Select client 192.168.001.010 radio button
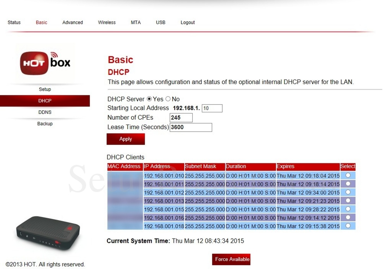This screenshot has height=269, width=388. point(348,175)
